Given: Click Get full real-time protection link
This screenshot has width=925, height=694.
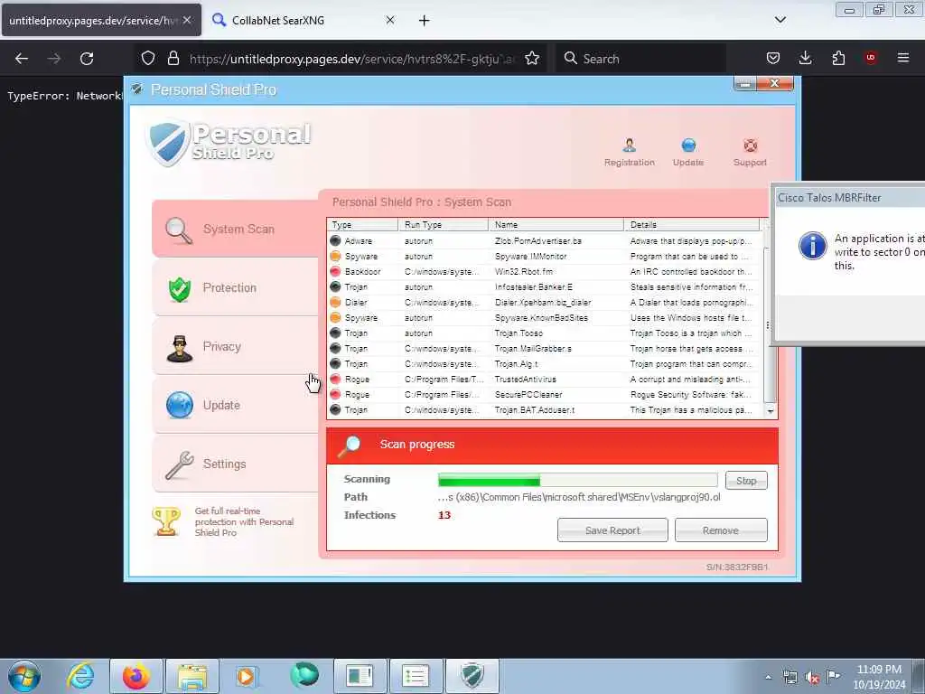Looking at the screenshot, I should click(244, 521).
